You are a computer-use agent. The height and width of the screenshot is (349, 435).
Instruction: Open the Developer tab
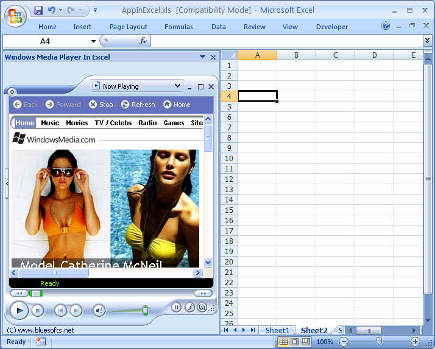(332, 27)
